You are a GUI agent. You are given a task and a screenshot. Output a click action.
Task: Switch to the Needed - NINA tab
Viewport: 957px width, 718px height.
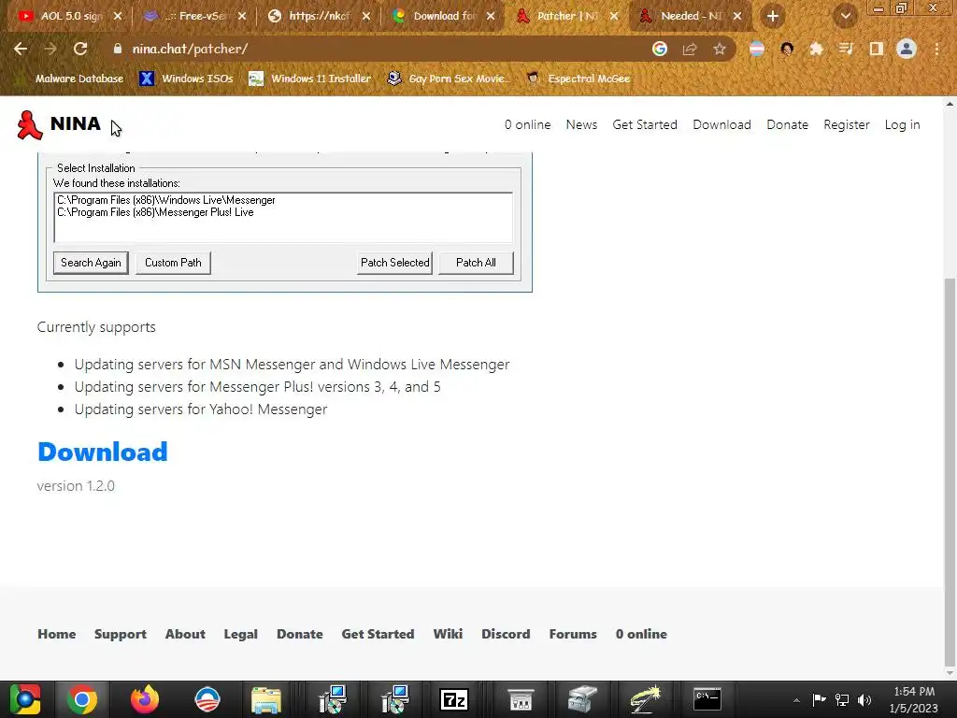tap(691, 16)
